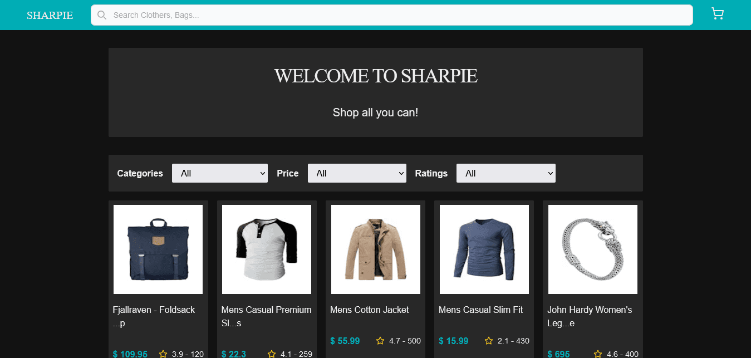This screenshot has width=751, height=358.
Task: Click the Mens Cotton Jacket title link
Action: (x=369, y=310)
